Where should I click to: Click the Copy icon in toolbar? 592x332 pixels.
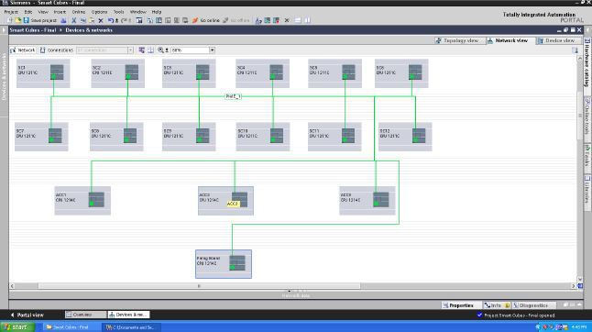coord(83,20)
